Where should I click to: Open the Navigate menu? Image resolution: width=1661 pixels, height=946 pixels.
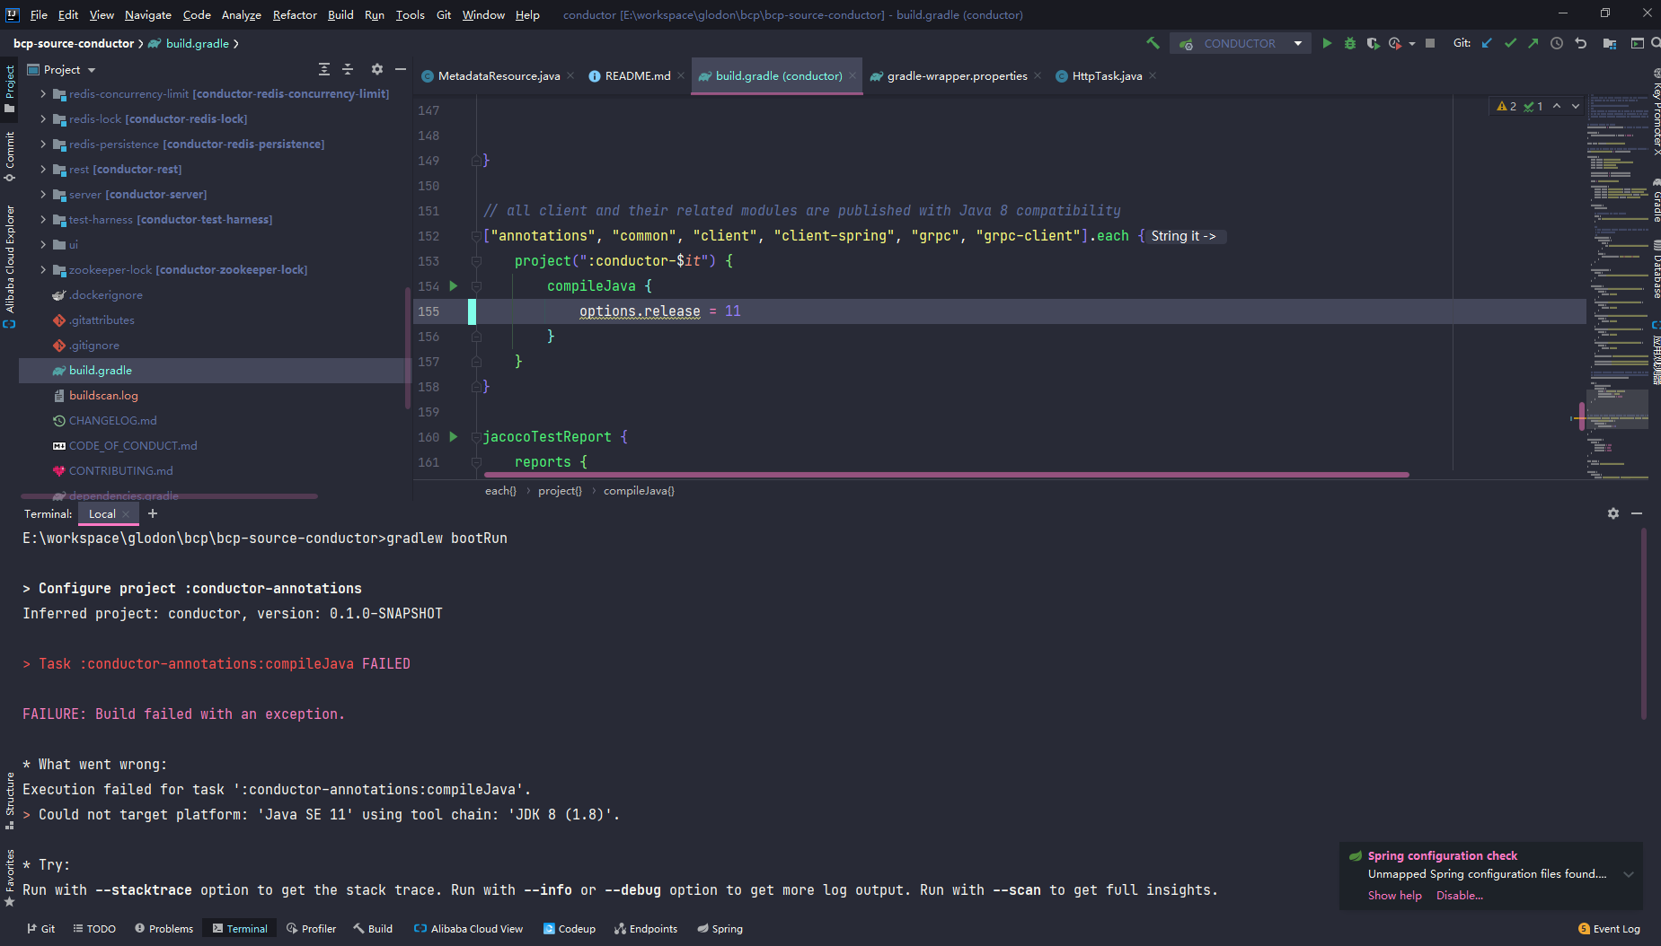pos(147,14)
